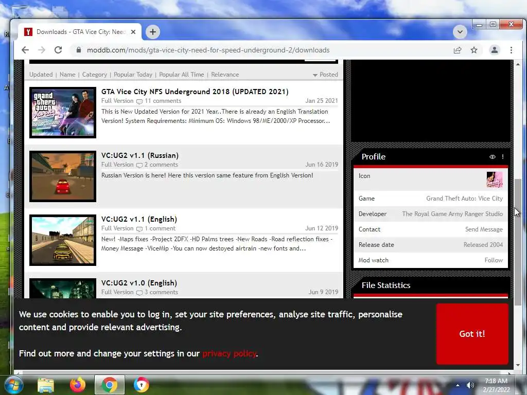This screenshot has height=395, width=527.
Task: Click Jan 25 2021 posted date
Action: tap(322, 101)
